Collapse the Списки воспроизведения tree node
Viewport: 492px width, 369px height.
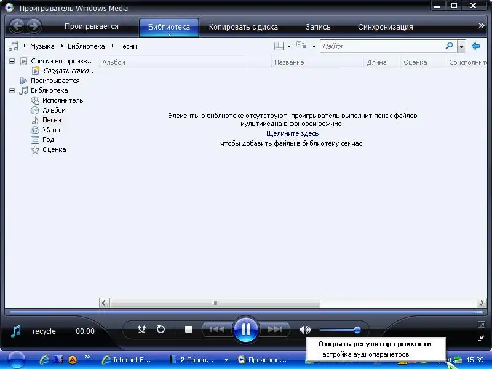12,61
